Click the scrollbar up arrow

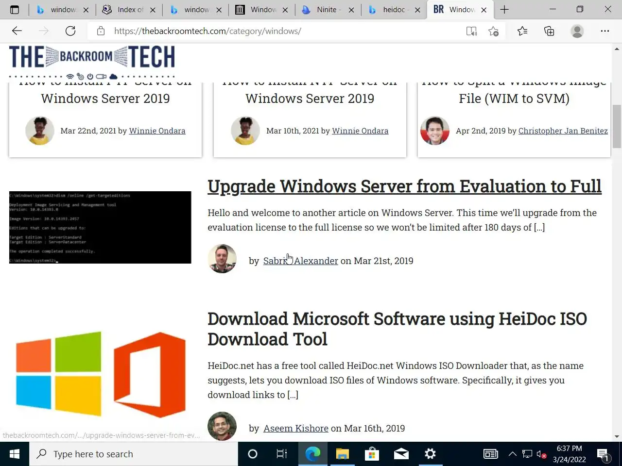[x=617, y=49]
